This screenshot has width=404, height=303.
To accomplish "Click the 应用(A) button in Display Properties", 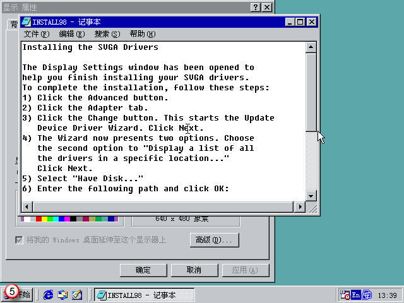I will (x=246, y=270).
